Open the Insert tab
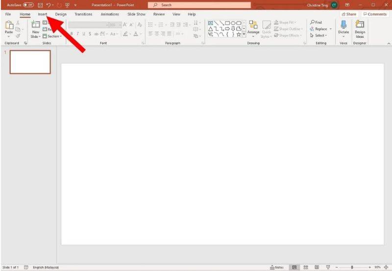The image size is (392, 271). [x=43, y=14]
